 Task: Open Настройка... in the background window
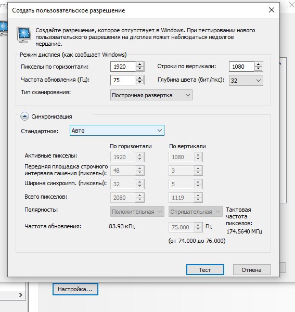[x=75, y=289]
